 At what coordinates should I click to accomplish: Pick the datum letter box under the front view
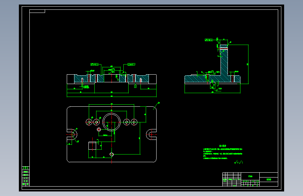click(136, 86)
